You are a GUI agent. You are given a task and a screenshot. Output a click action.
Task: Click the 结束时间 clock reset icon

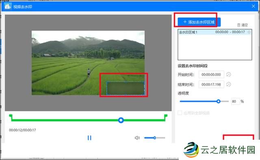coord(228,84)
